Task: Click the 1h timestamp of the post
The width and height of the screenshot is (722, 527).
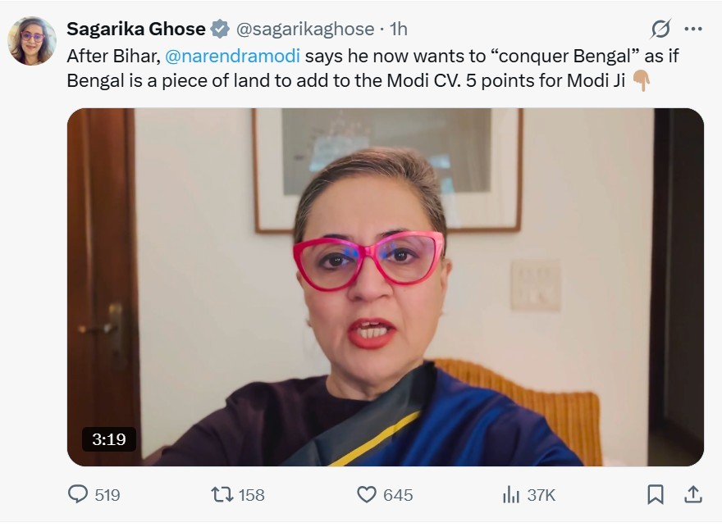Action: pyautogui.click(x=398, y=30)
